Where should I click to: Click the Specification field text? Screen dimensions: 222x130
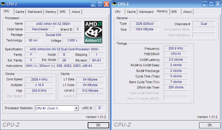pos(64,49)
